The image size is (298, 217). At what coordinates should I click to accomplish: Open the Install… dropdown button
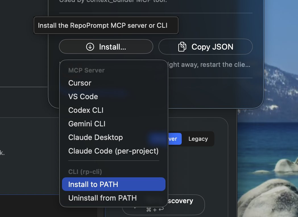click(x=106, y=46)
